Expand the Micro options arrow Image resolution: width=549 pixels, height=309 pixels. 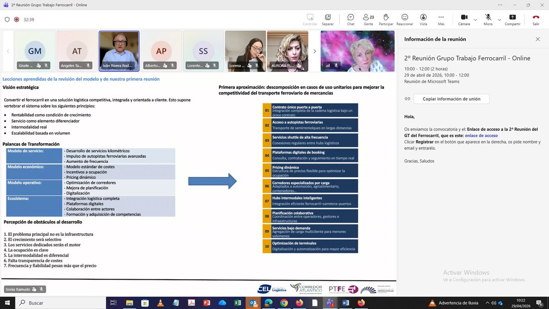pos(499,19)
